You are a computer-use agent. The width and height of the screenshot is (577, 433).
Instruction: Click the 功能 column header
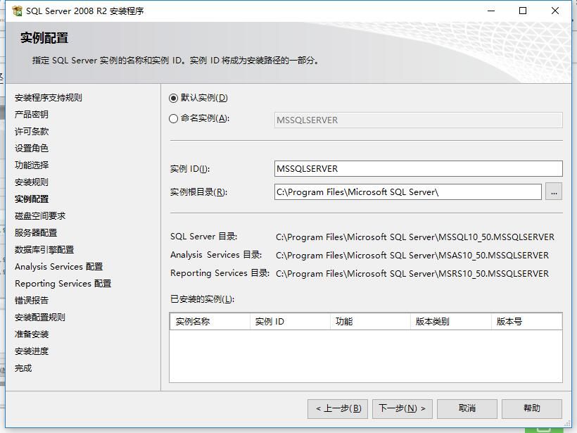coord(370,322)
